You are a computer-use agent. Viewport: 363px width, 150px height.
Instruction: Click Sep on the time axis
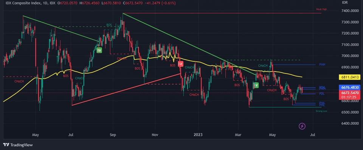(x=113, y=135)
